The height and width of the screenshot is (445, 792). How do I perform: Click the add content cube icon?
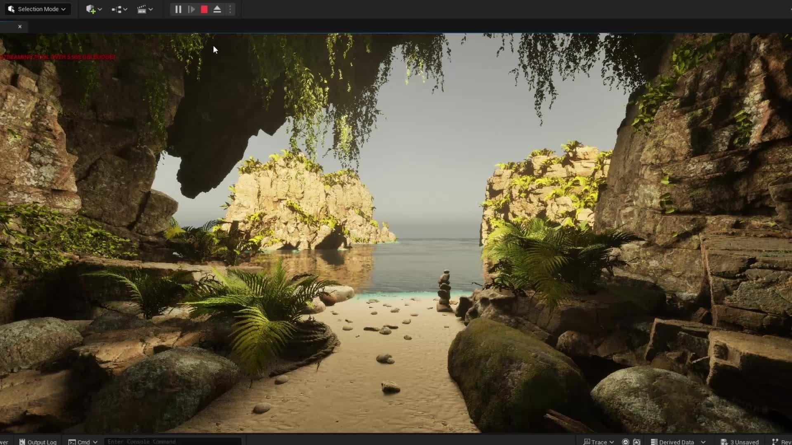90,9
